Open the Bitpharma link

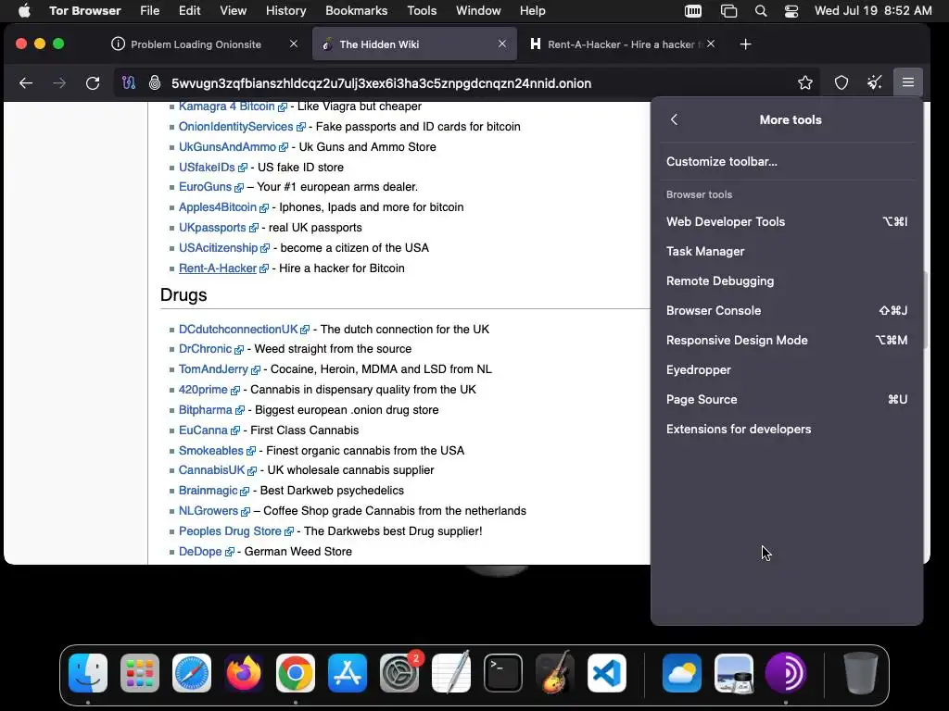tap(205, 410)
